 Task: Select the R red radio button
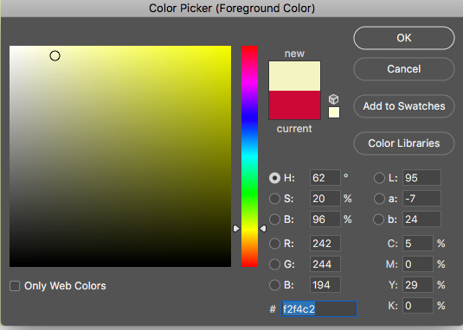pos(274,244)
